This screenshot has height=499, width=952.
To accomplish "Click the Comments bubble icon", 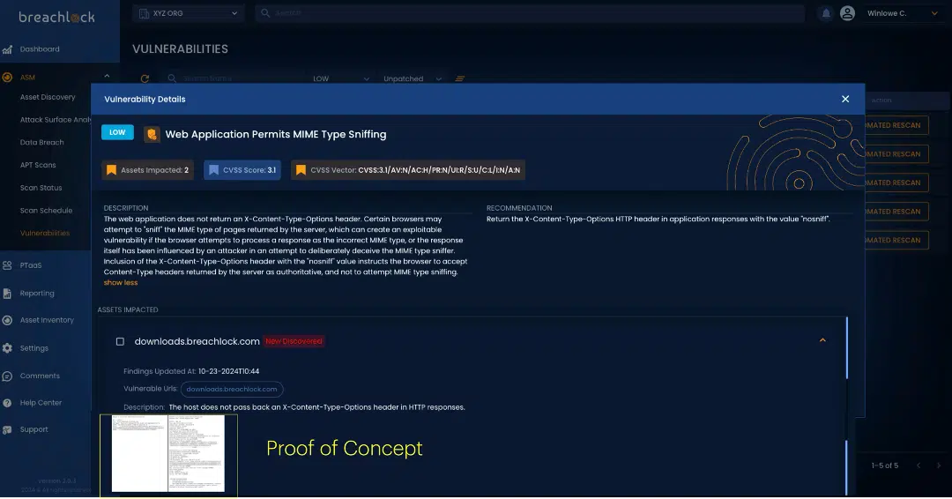I will (7, 376).
